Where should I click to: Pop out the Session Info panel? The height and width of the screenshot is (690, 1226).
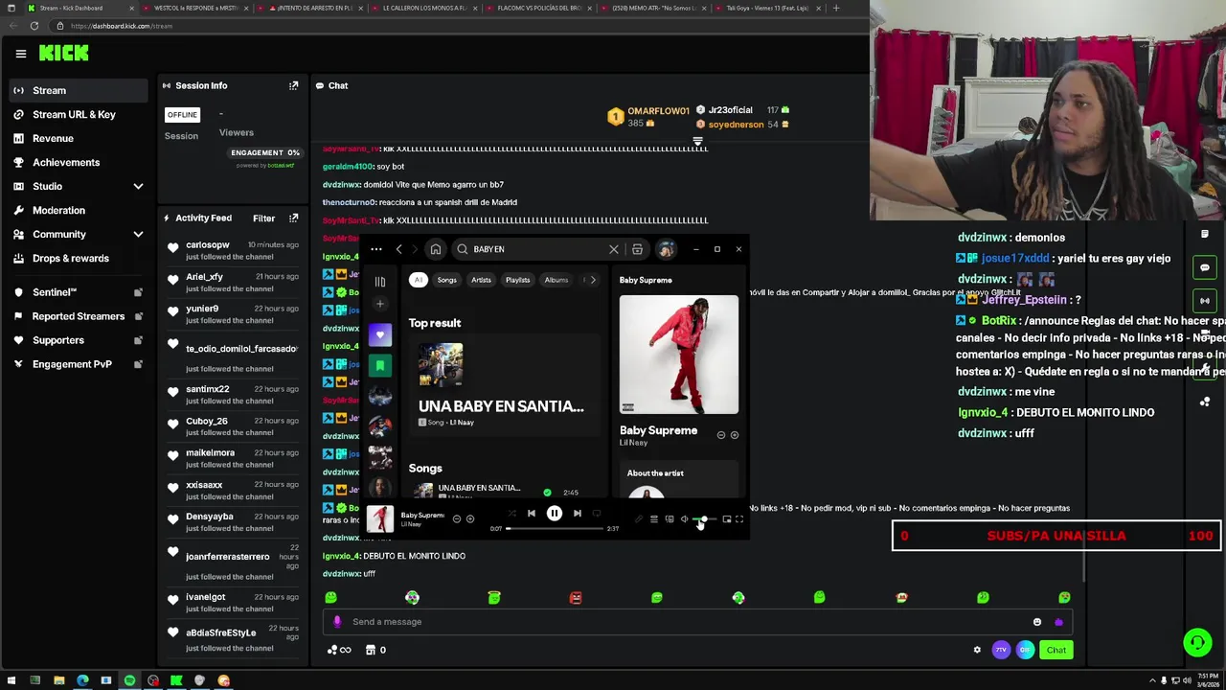[293, 85]
